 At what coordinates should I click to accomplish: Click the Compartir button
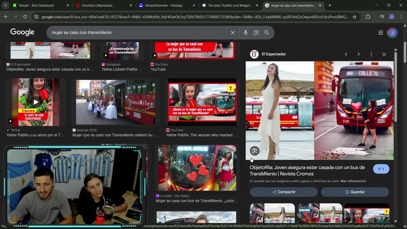click(284, 192)
